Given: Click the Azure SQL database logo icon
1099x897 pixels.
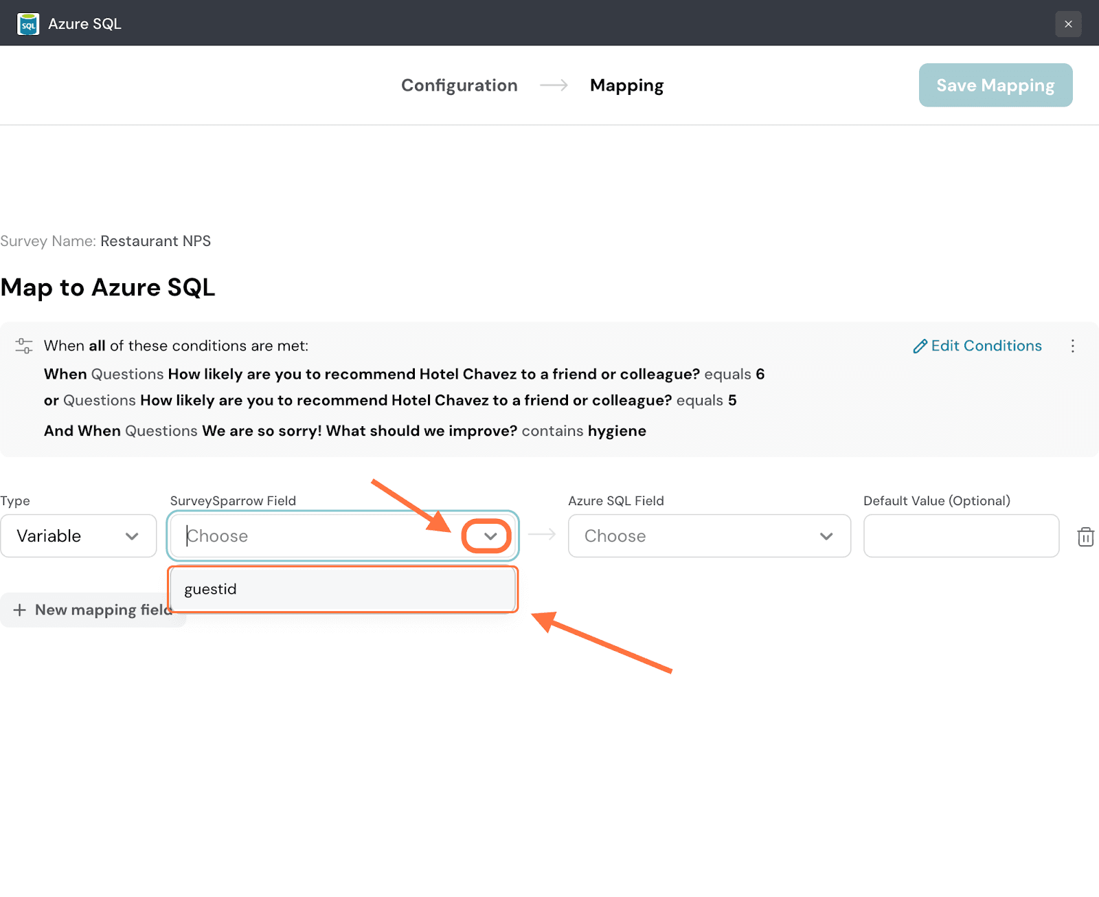Looking at the screenshot, I should 28,24.
